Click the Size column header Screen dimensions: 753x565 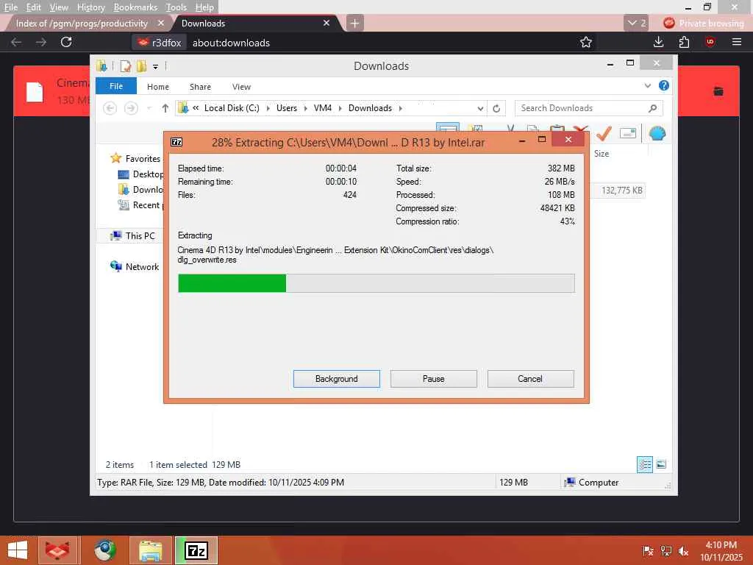(602, 153)
